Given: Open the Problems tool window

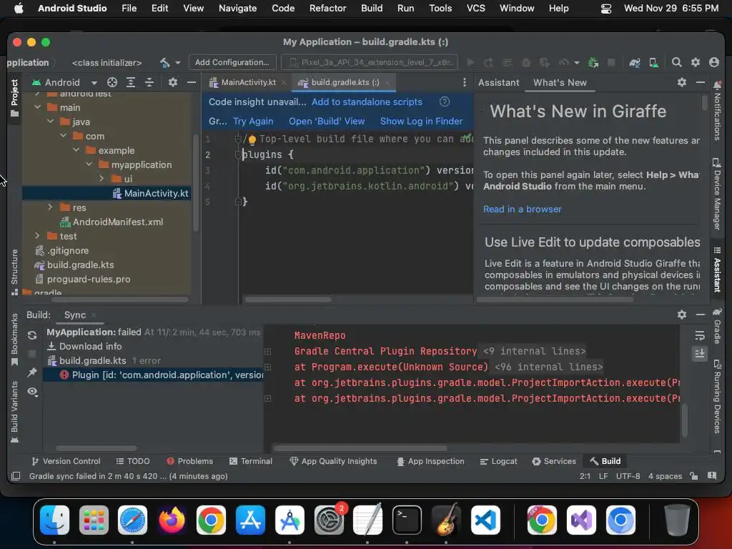Looking at the screenshot, I should pyautogui.click(x=189, y=461).
